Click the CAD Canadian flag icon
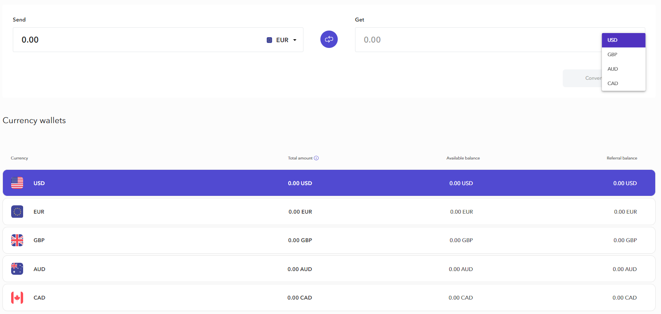 pos(17,297)
